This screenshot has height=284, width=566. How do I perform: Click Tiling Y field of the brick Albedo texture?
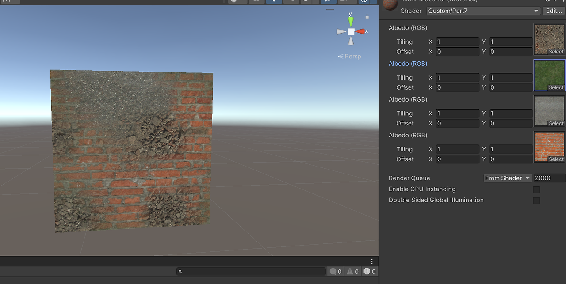pos(511,149)
